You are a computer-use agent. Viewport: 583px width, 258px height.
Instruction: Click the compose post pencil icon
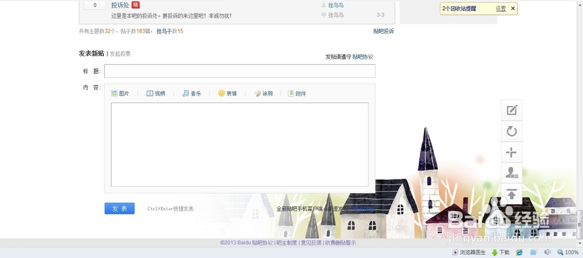pyautogui.click(x=512, y=110)
